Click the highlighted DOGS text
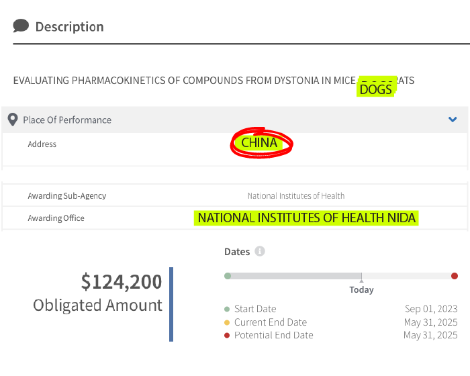The width and height of the screenshot is (470, 376). click(375, 89)
